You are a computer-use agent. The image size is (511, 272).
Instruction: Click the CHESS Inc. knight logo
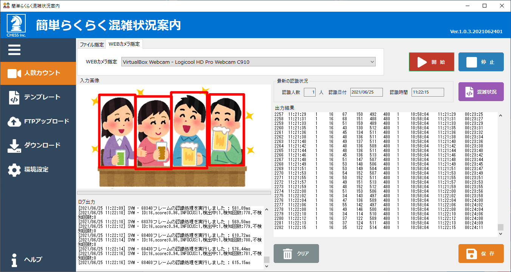(x=16, y=25)
